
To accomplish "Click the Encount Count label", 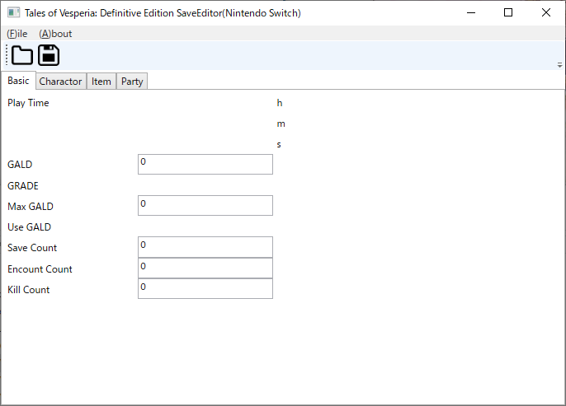I will coord(40,269).
